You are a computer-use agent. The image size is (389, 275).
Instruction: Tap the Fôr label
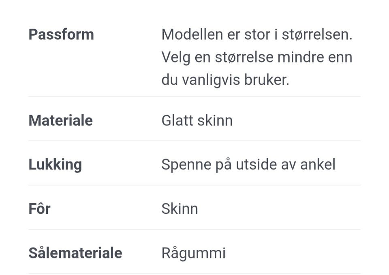(39, 209)
